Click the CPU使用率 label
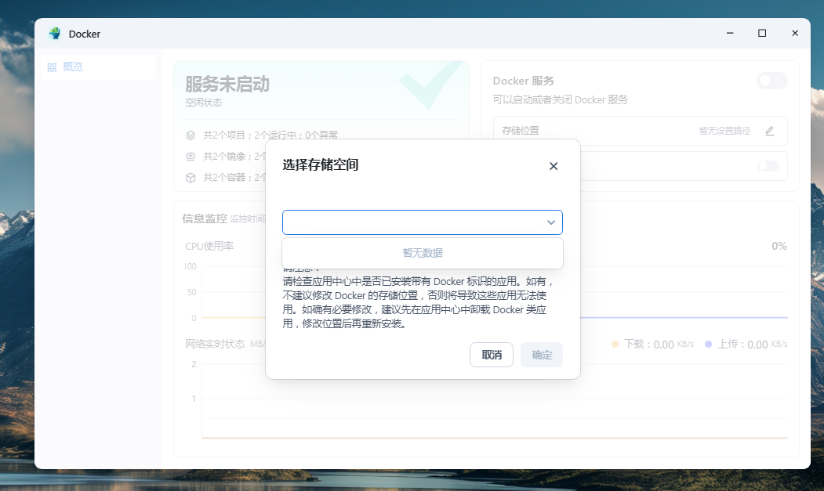 209,247
